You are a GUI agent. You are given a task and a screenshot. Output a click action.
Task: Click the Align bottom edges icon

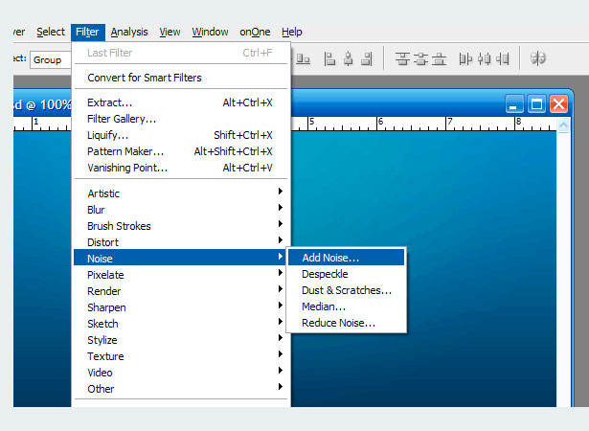pyautogui.click(x=304, y=59)
